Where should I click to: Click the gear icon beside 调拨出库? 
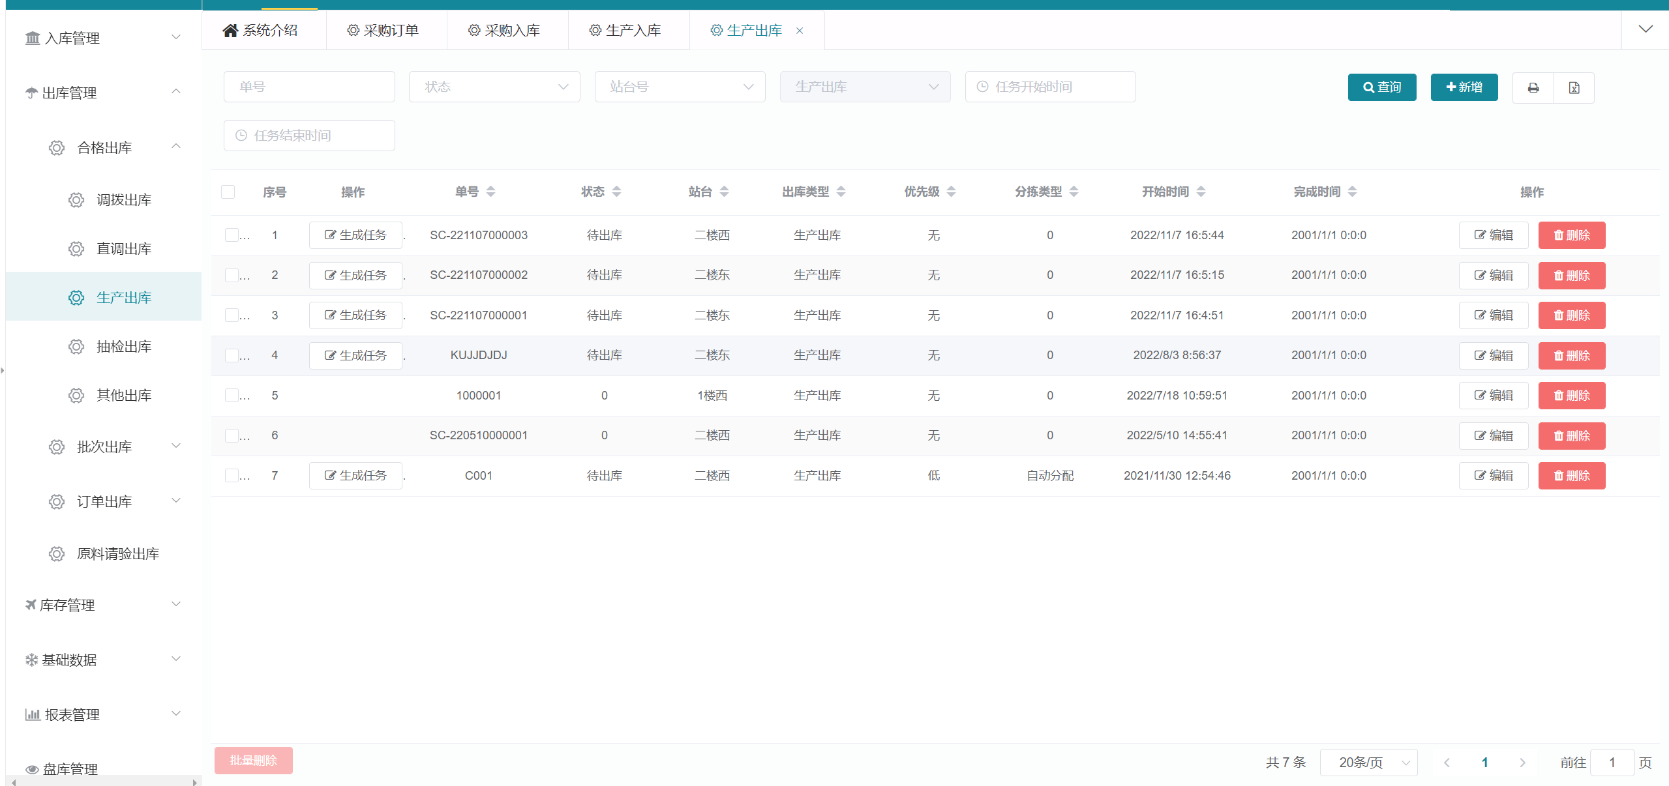[x=76, y=200]
